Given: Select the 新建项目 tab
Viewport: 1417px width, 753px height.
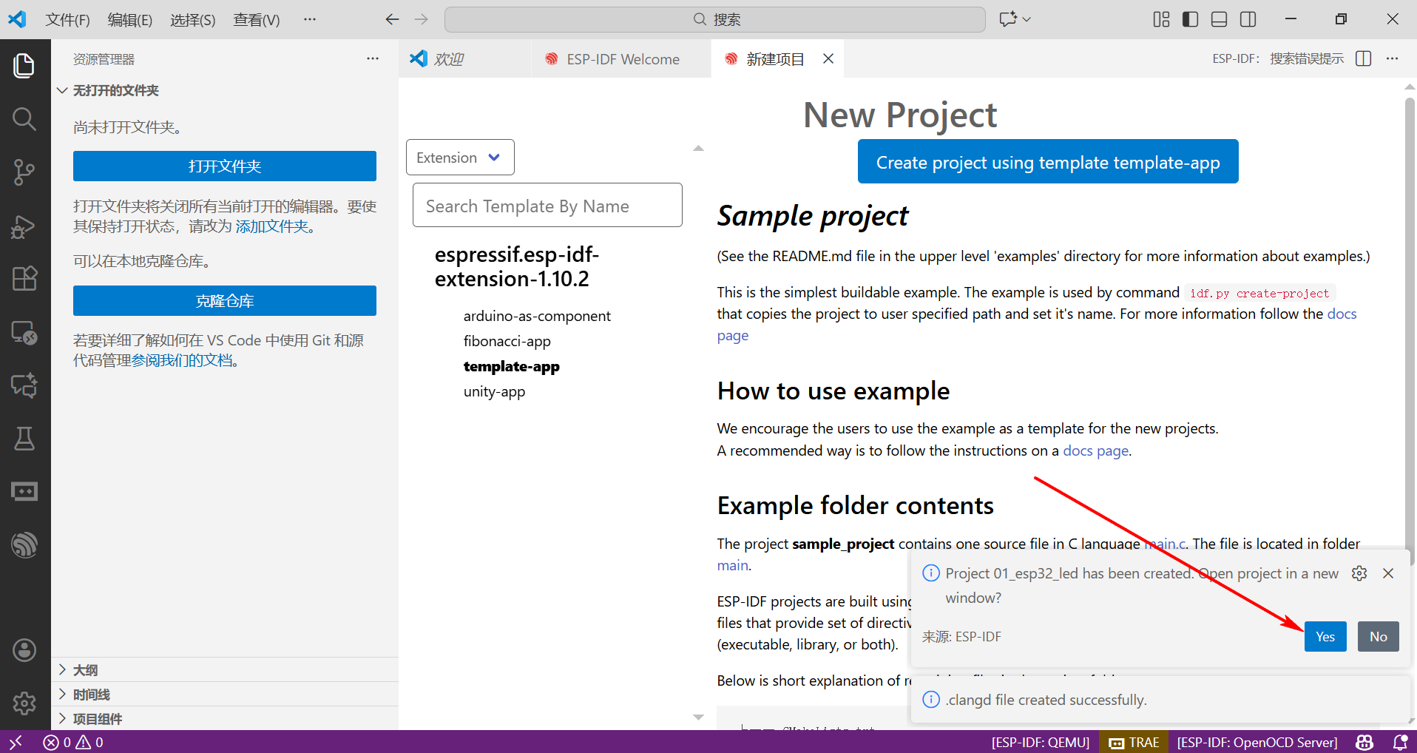Looking at the screenshot, I should tap(775, 58).
